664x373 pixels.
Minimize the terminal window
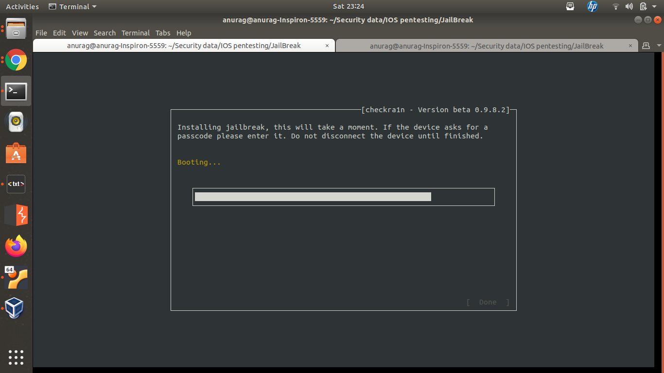[638, 20]
